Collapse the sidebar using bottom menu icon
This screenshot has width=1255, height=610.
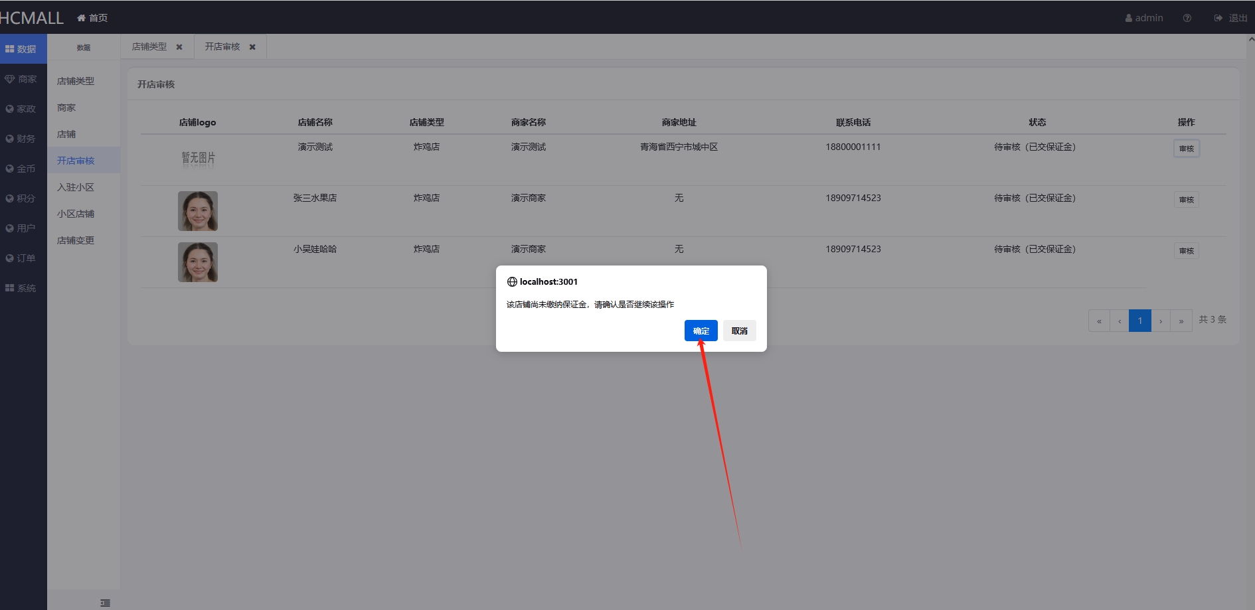click(x=105, y=603)
